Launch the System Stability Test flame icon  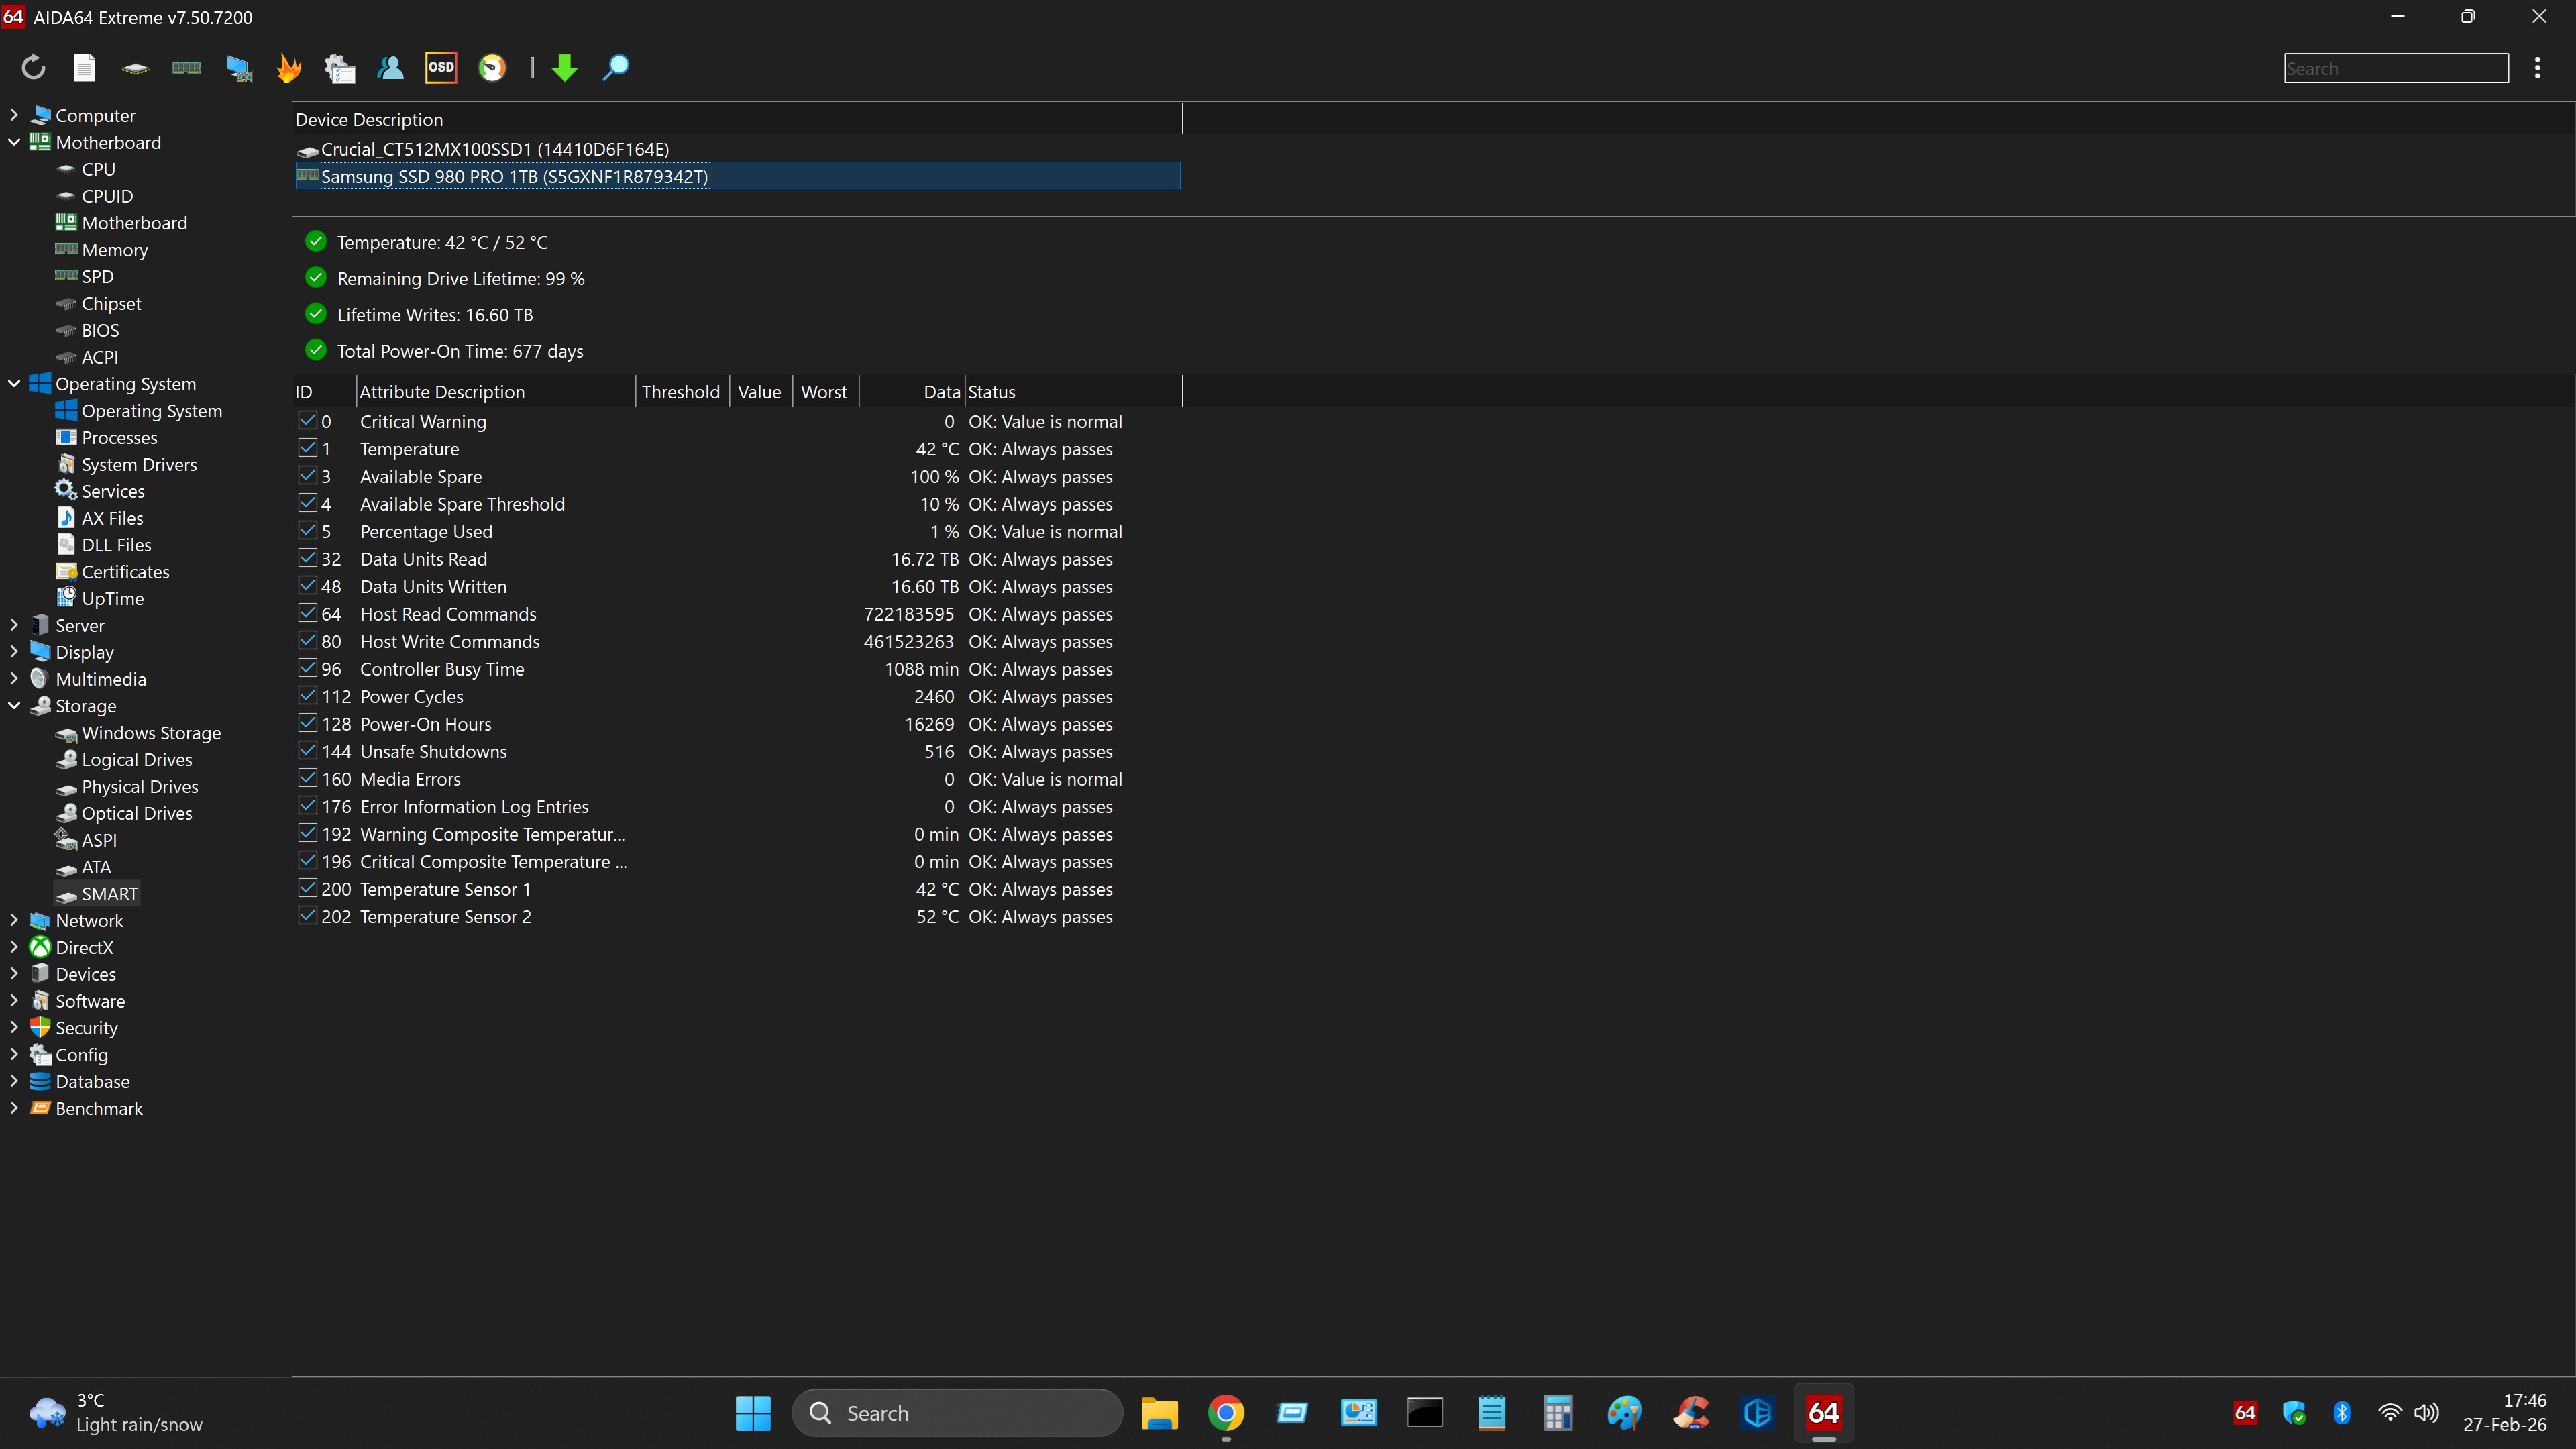[289, 68]
